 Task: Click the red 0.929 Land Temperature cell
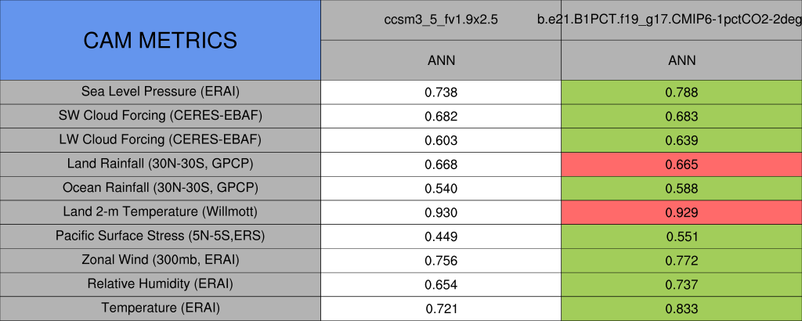coord(681,212)
